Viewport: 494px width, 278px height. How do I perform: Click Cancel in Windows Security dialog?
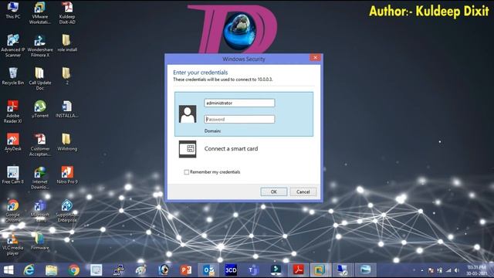click(x=303, y=192)
